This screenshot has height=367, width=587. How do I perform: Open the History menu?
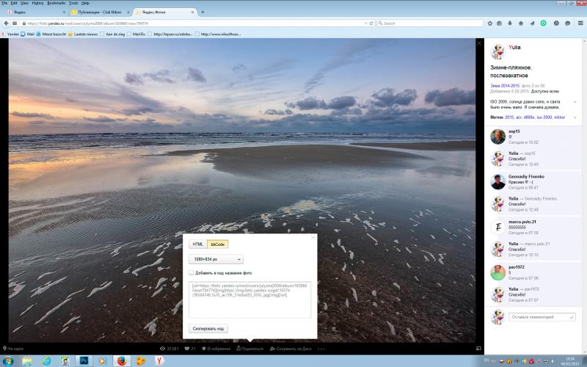(x=38, y=3)
